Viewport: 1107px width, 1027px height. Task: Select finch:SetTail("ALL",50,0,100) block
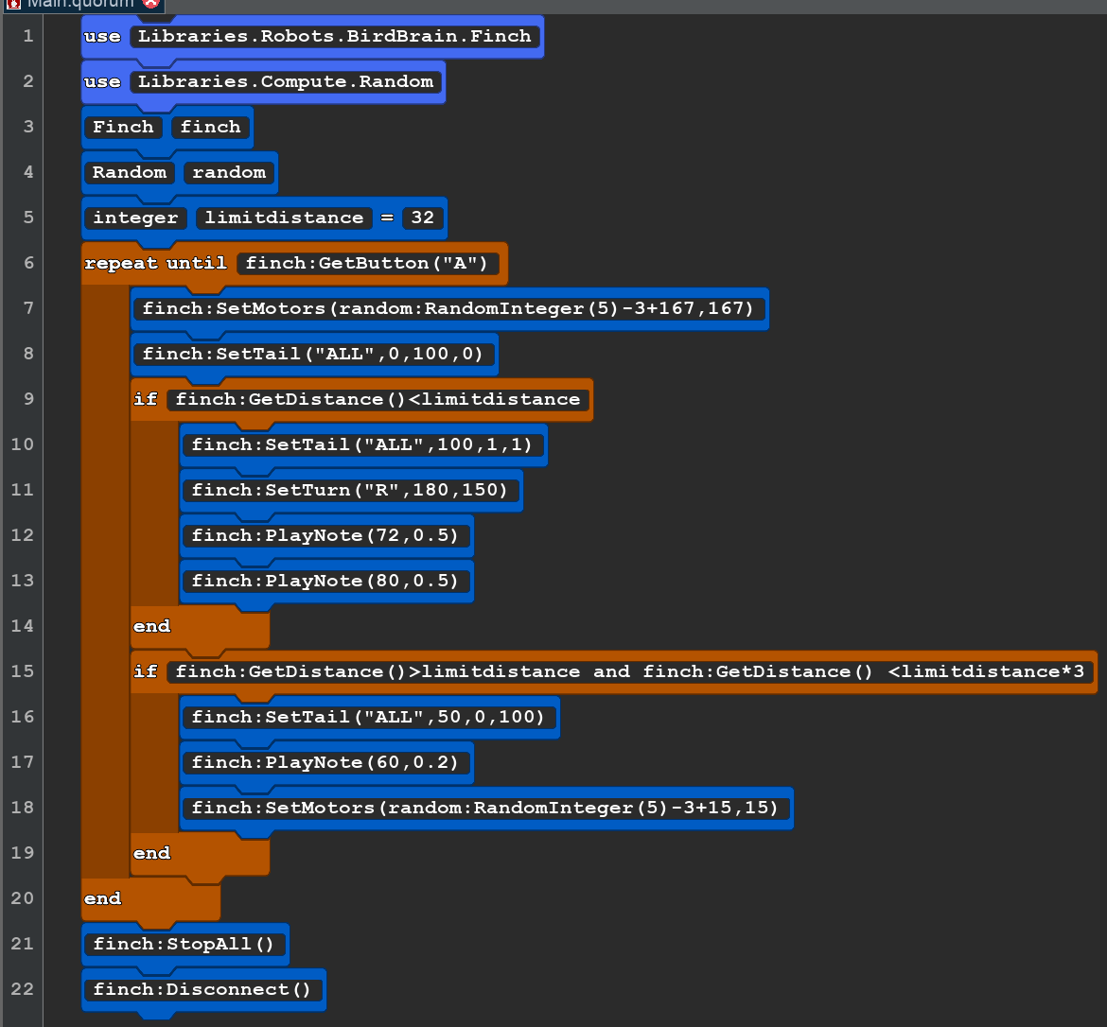tap(368, 718)
